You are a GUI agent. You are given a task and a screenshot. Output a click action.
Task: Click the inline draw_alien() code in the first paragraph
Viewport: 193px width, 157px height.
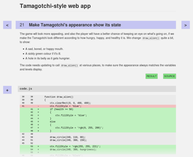click(x=151, y=38)
